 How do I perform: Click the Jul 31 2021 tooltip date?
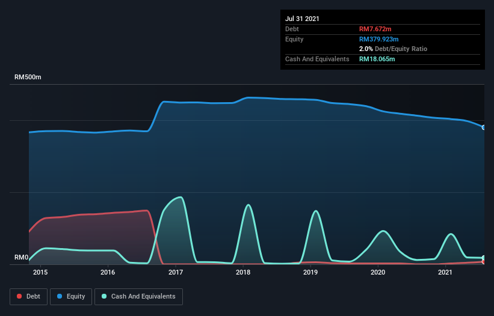302,19
